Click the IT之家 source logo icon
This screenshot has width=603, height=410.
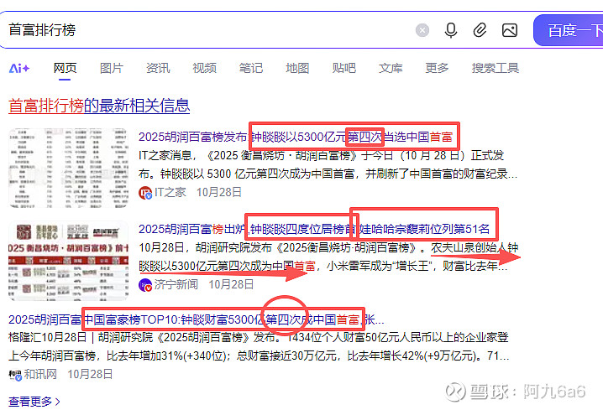(x=145, y=192)
